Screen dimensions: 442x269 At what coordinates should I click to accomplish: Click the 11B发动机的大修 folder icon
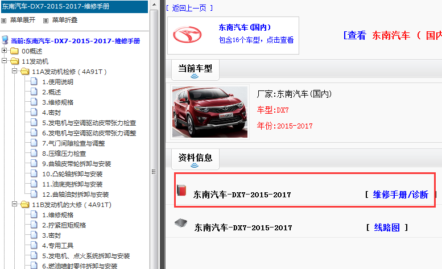tap(25, 205)
